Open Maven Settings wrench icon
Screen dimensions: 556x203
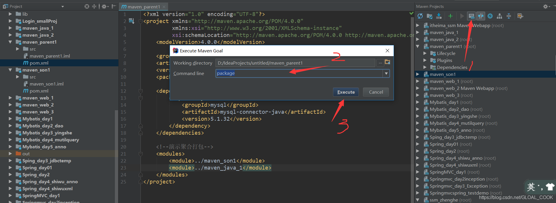tap(520, 16)
